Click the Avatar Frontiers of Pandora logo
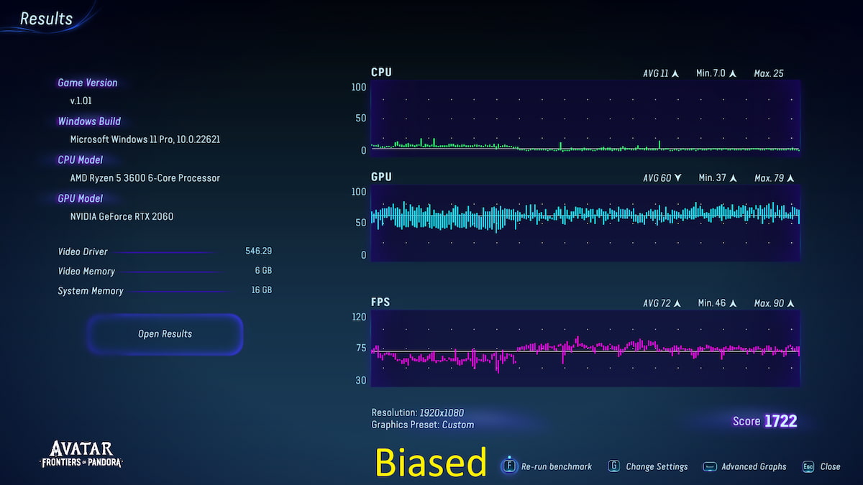This screenshot has height=485, width=863. (81, 454)
